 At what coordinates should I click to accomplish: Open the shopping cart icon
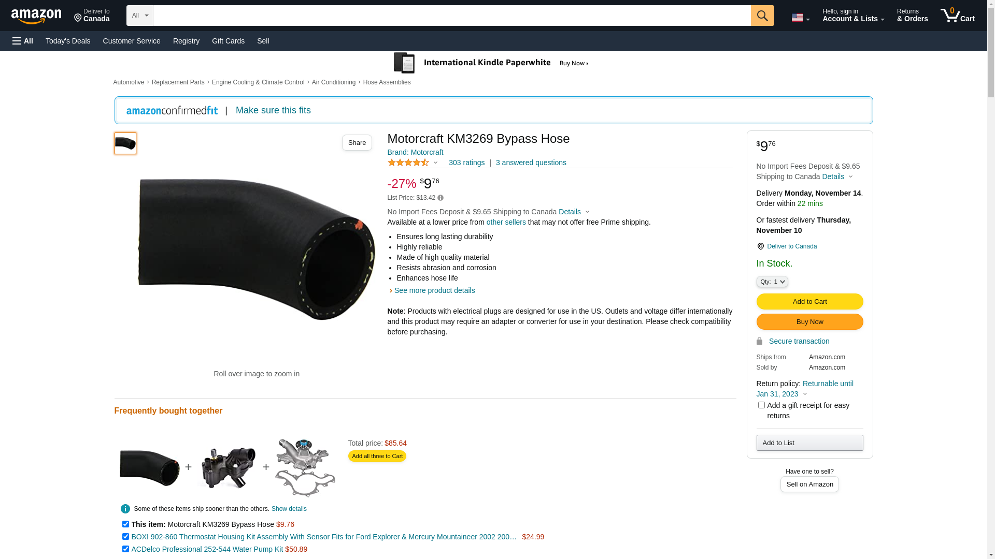point(957,16)
